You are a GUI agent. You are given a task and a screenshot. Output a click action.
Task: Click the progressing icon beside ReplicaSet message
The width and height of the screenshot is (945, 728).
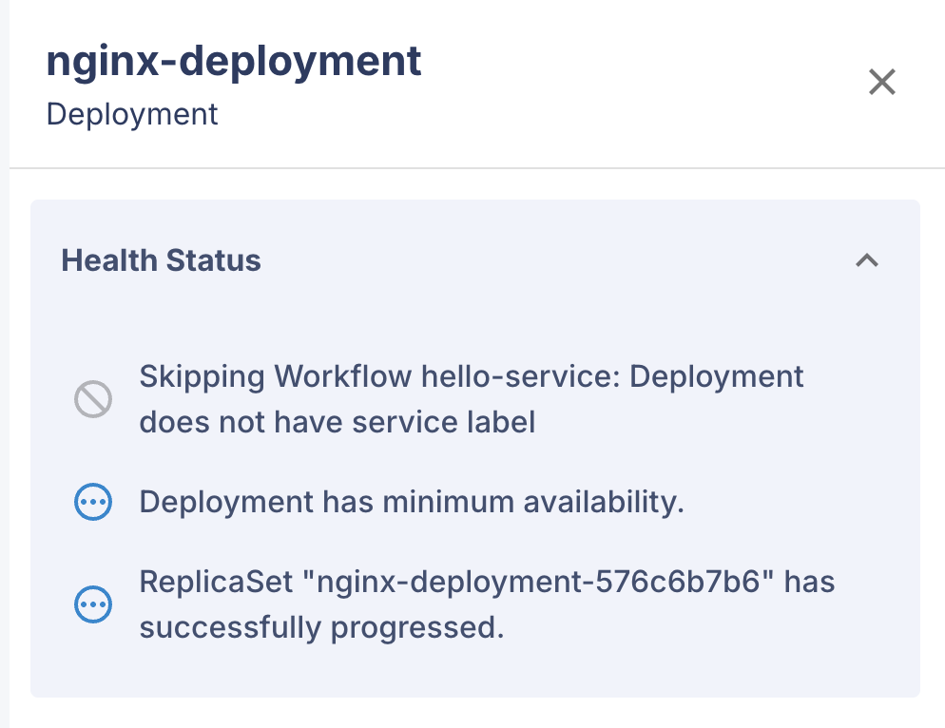coord(92,603)
